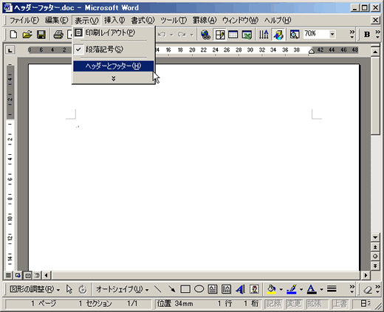Select the WordArt icon in the drawing toolbar
The height and width of the screenshot is (312, 384).
[x=240, y=289]
